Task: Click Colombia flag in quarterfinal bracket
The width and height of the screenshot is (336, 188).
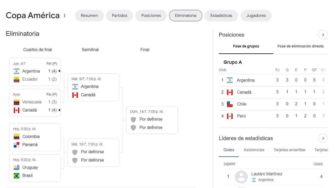Action: [16, 136]
